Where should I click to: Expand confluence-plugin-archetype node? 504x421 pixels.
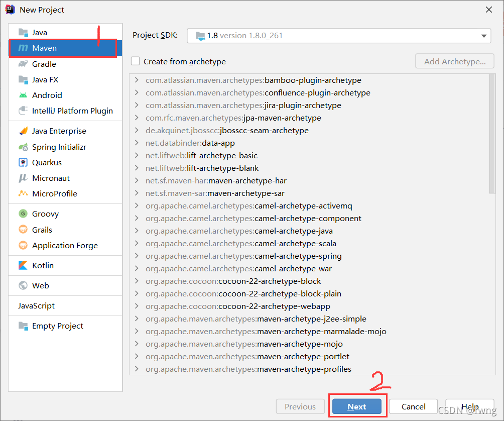(x=137, y=92)
